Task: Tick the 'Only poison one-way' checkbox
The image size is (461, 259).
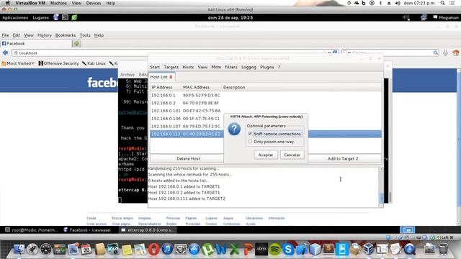Action: point(250,142)
